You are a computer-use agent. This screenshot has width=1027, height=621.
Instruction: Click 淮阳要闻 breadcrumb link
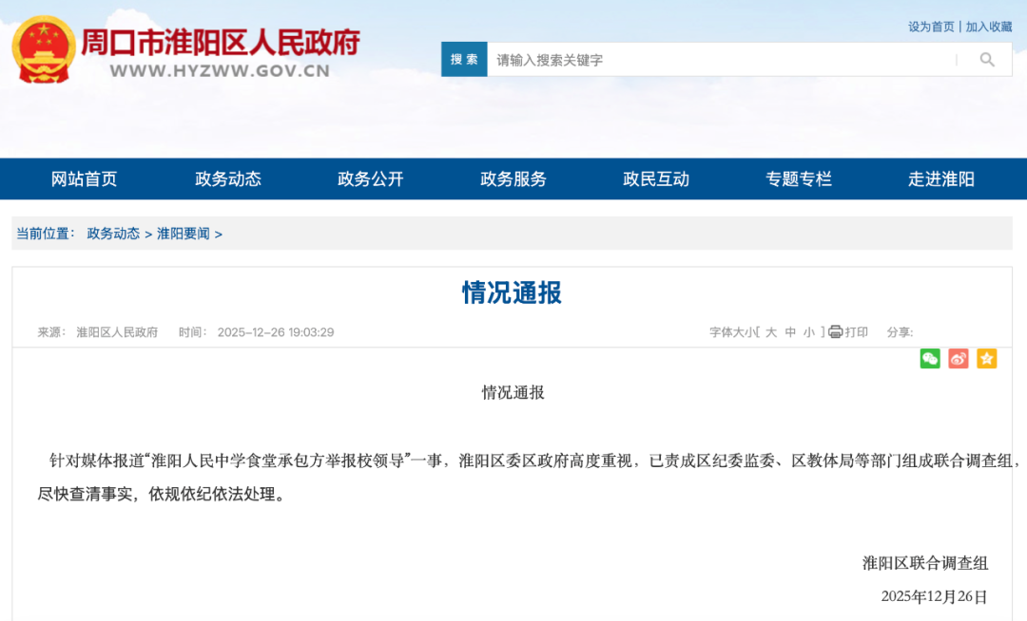click(x=183, y=234)
